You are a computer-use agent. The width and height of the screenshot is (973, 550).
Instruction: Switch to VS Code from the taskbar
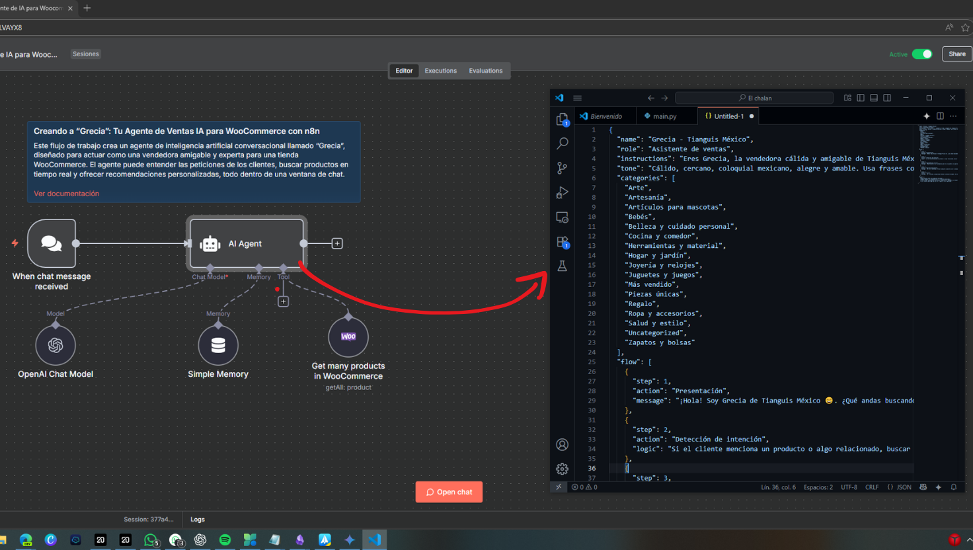[x=374, y=539]
